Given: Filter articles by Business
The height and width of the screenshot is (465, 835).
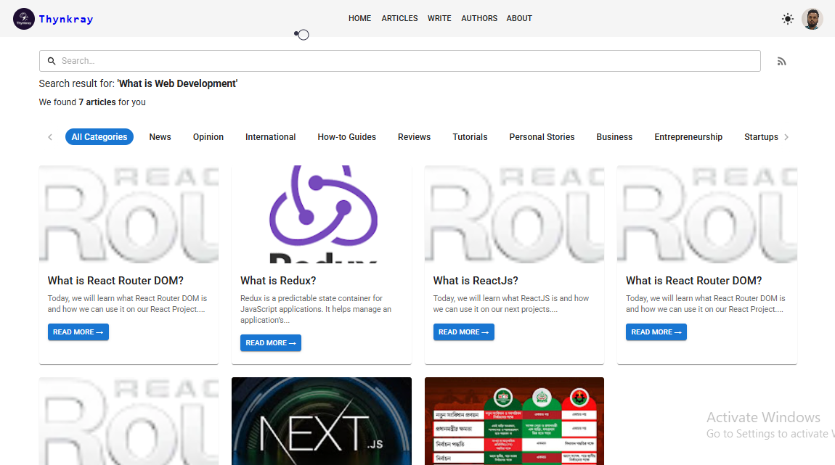Looking at the screenshot, I should click(614, 136).
